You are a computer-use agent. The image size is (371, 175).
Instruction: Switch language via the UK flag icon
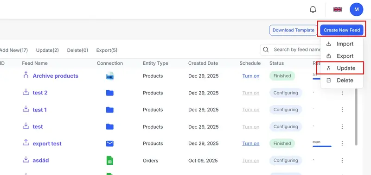(x=338, y=9)
